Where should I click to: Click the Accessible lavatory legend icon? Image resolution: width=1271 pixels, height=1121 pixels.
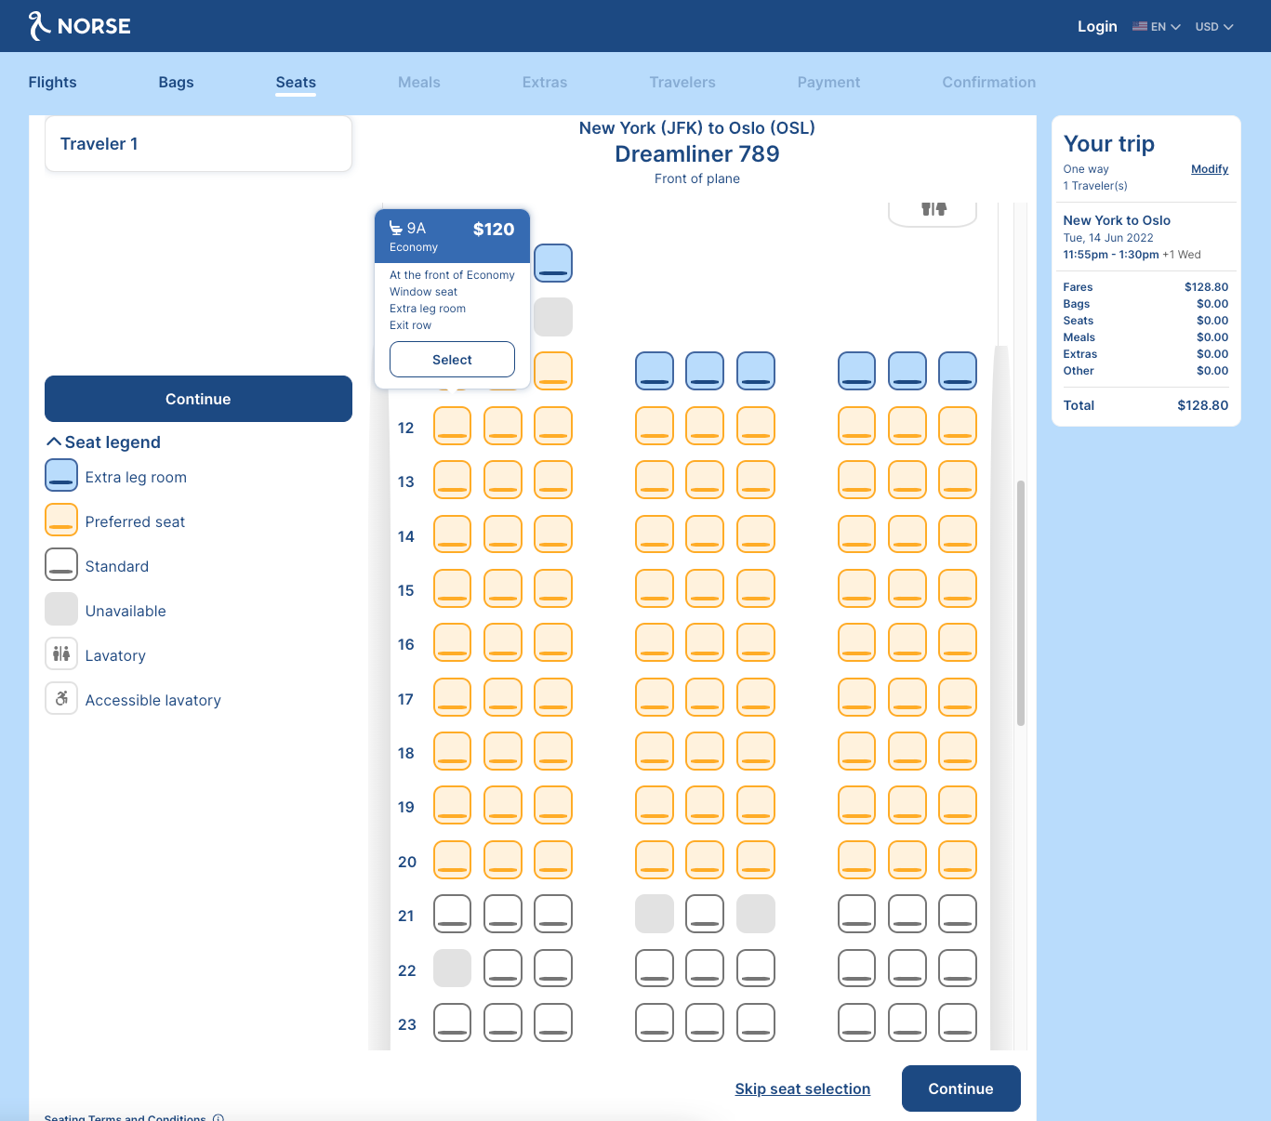(x=61, y=699)
